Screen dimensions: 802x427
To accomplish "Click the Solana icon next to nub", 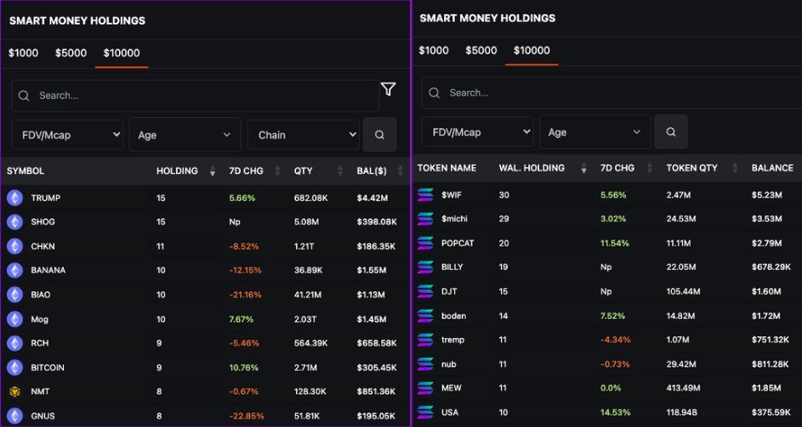I will click(425, 364).
